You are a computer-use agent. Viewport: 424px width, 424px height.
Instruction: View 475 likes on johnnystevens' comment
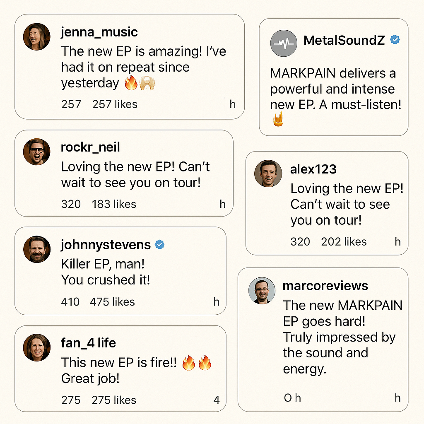[x=112, y=302]
